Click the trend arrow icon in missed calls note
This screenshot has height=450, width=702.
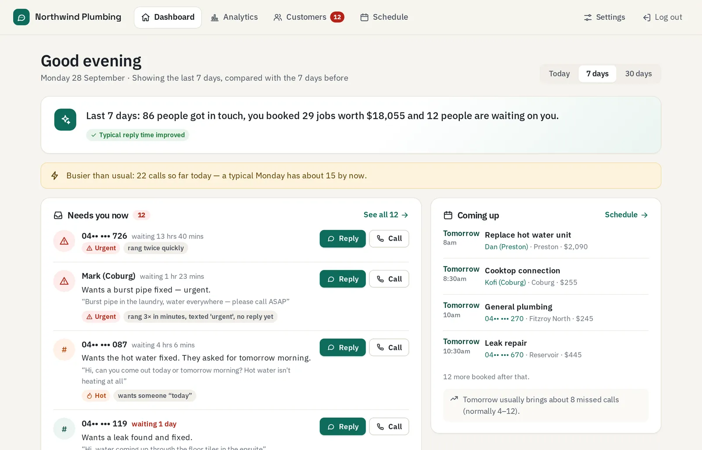pyautogui.click(x=454, y=399)
